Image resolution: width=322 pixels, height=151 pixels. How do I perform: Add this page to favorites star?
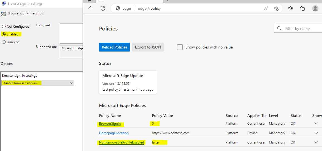point(276,8)
